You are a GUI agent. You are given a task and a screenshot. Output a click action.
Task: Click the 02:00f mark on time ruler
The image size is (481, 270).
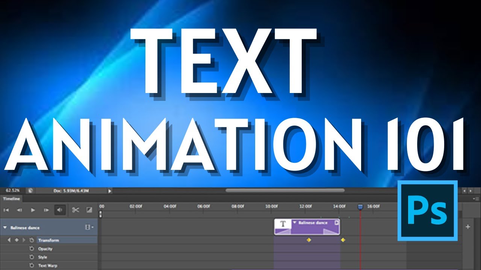click(x=136, y=206)
